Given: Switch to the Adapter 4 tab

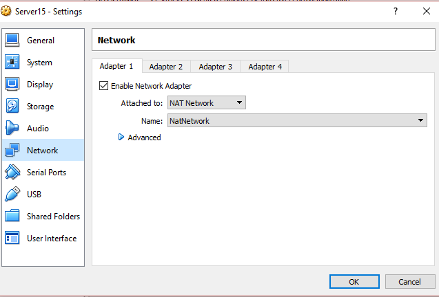Looking at the screenshot, I should 265,67.
